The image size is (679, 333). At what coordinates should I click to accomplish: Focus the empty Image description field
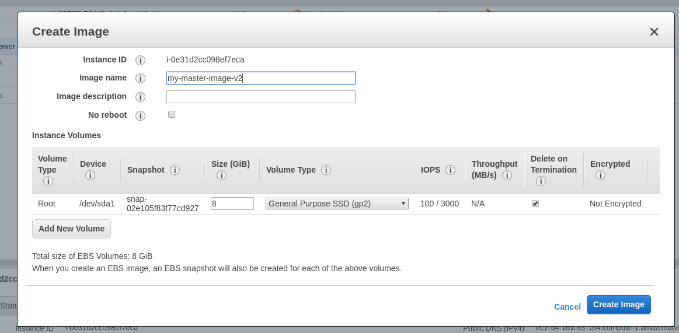coord(260,97)
